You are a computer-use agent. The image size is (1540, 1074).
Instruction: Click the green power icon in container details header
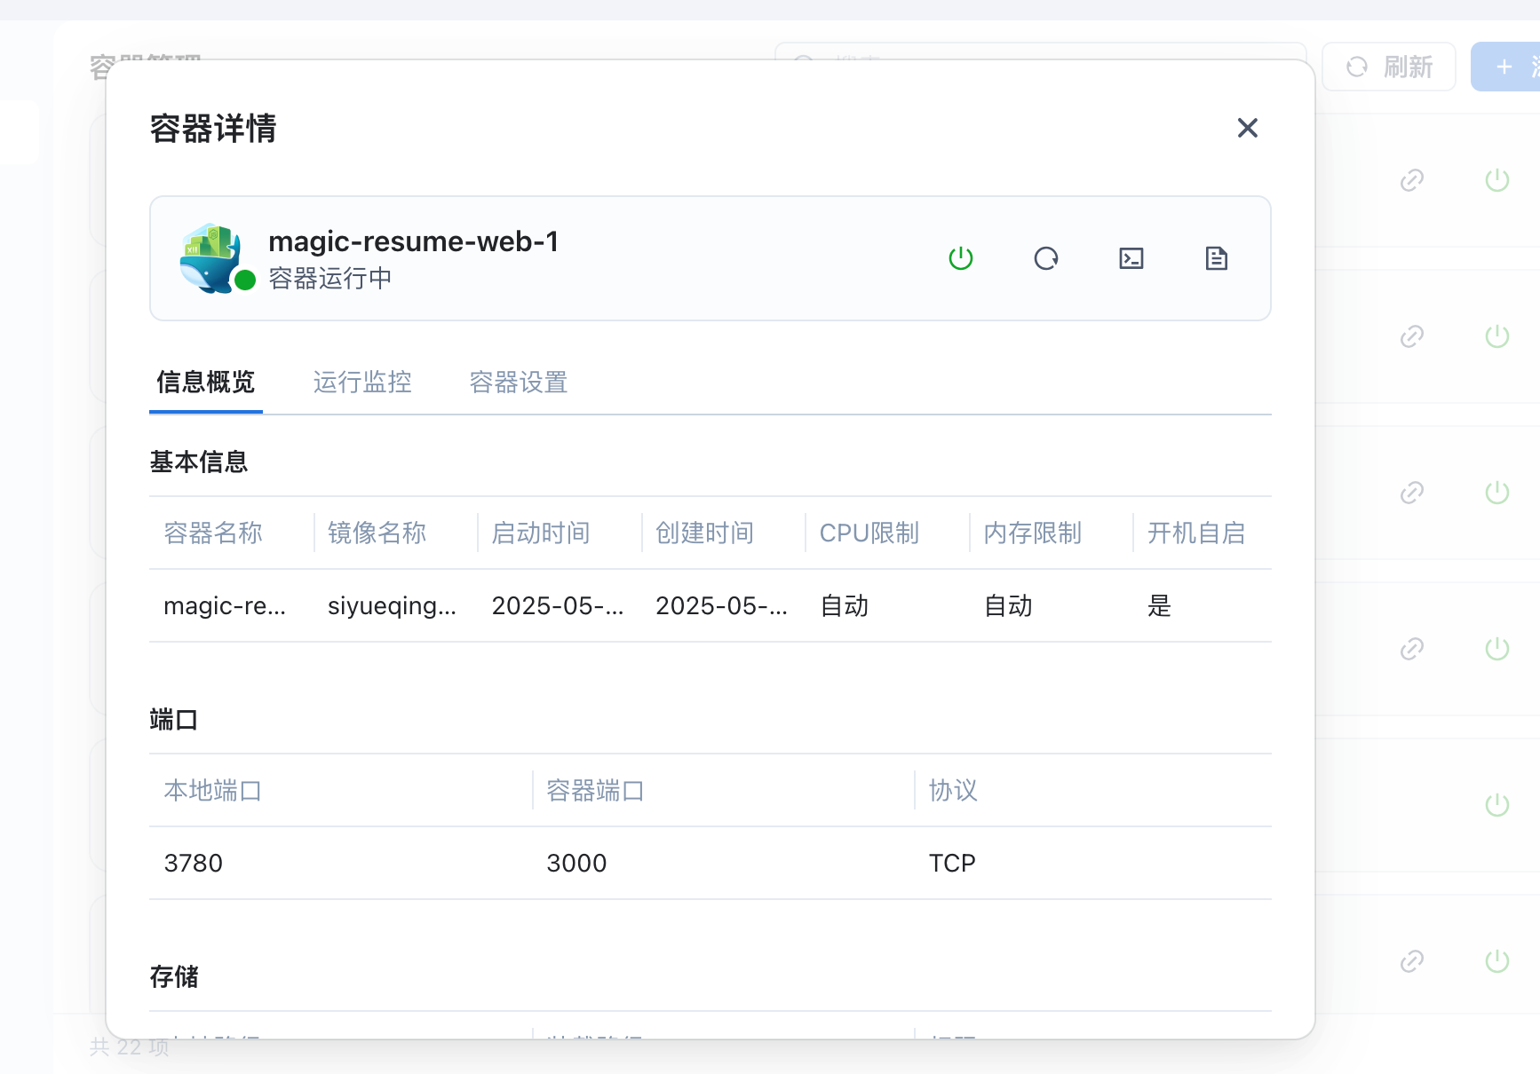[x=960, y=258]
